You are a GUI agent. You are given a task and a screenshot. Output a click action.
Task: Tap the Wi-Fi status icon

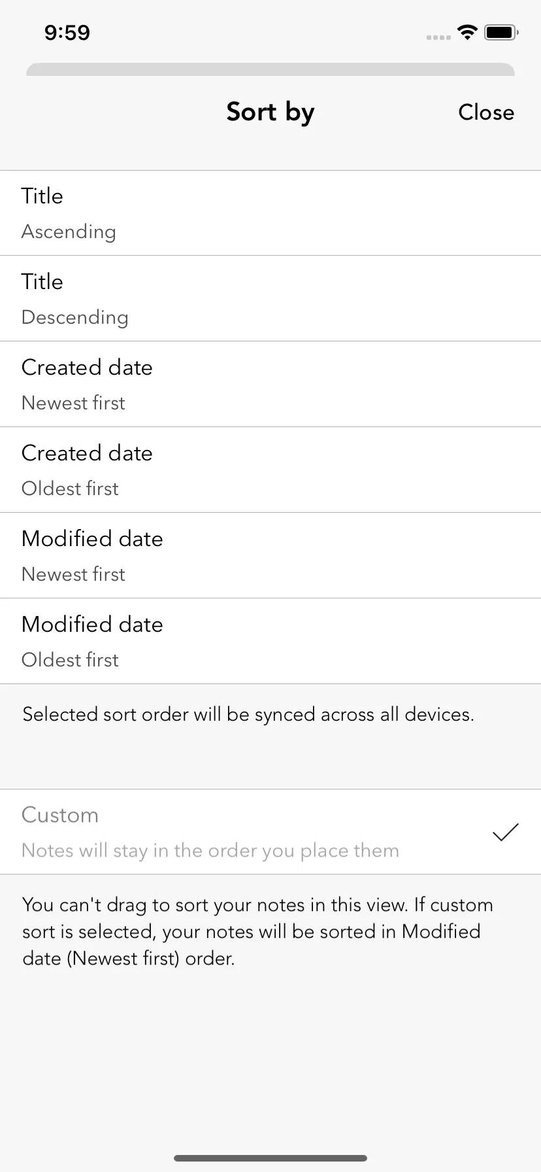click(x=467, y=32)
